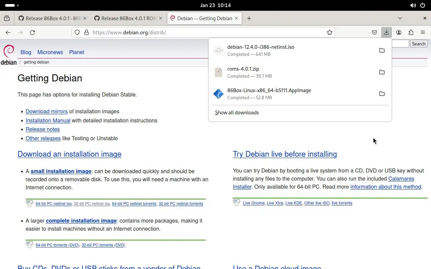Open the Installation Manual link
The width and height of the screenshot is (431, 269).
pos(48,120)
